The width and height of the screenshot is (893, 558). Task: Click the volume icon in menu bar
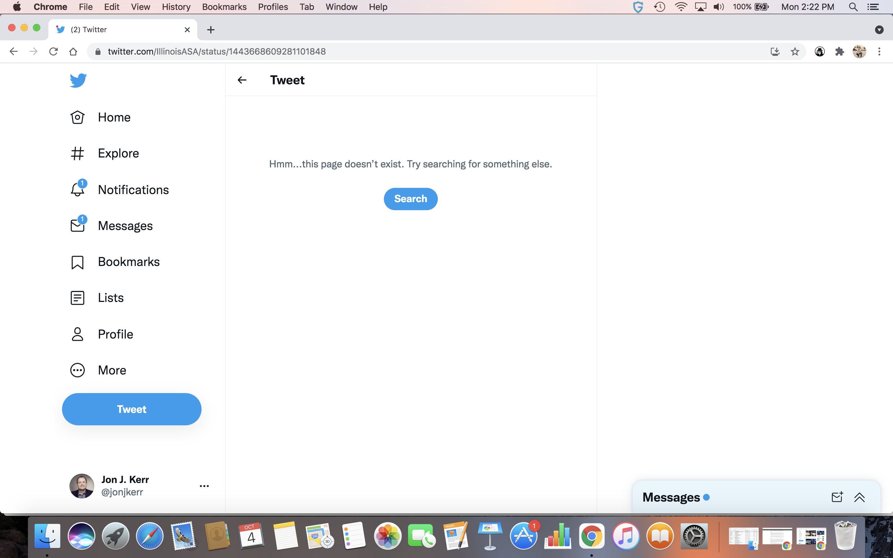point(719,7)
